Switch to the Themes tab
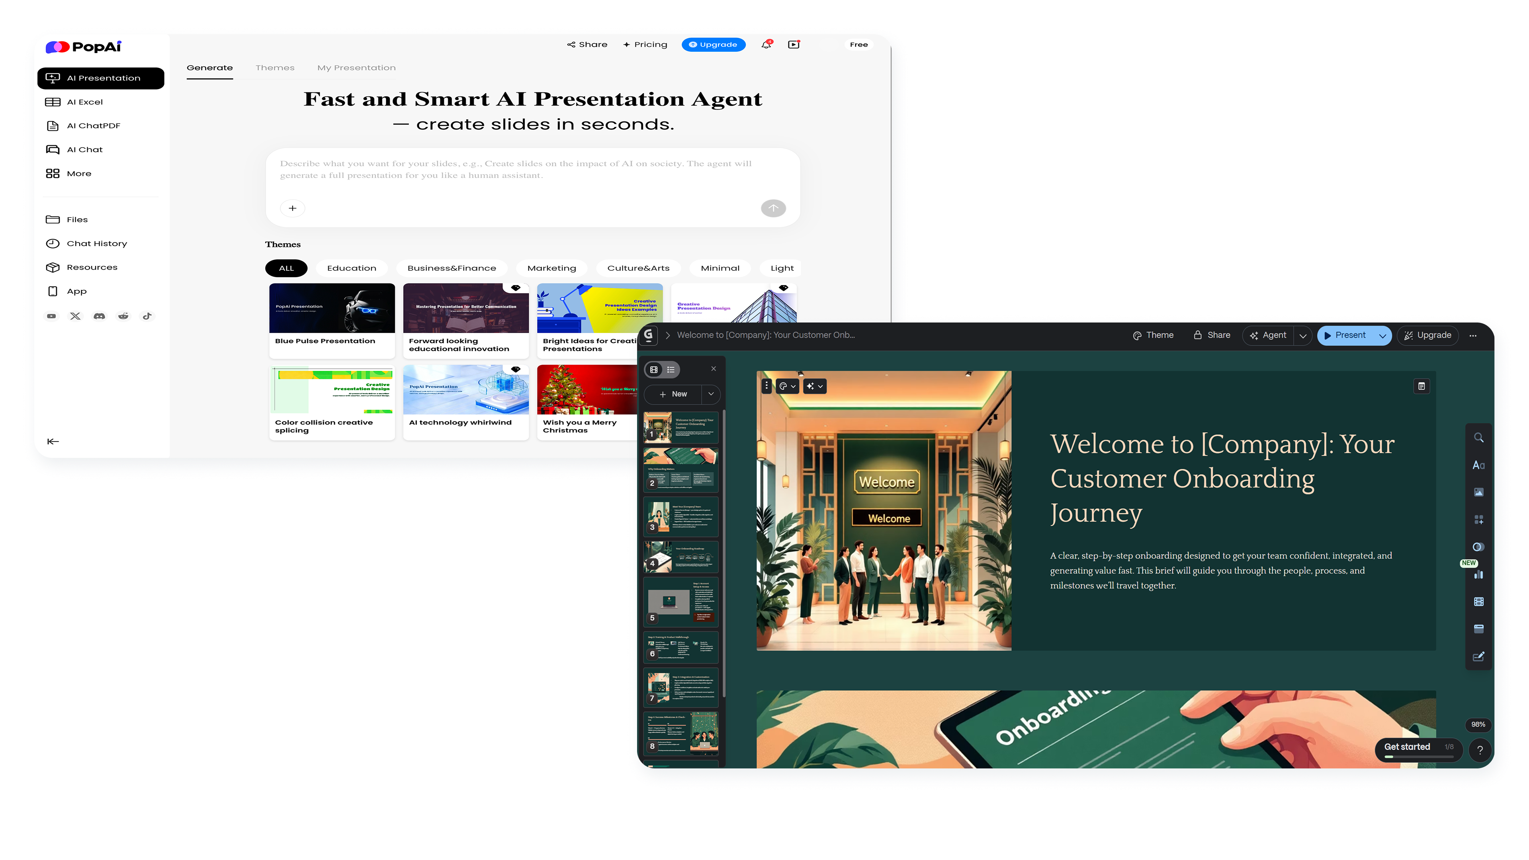 pos(275,68)
